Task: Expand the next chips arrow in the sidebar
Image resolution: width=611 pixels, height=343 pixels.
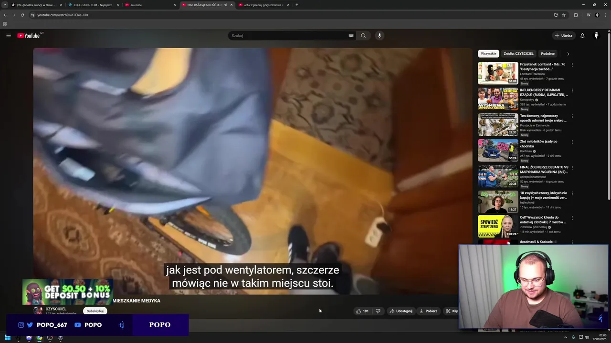Action: (x=568, y=54)
